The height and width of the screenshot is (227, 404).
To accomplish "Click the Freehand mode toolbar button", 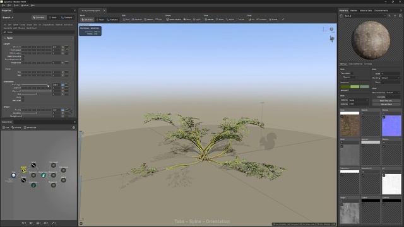I will (112, 20).
